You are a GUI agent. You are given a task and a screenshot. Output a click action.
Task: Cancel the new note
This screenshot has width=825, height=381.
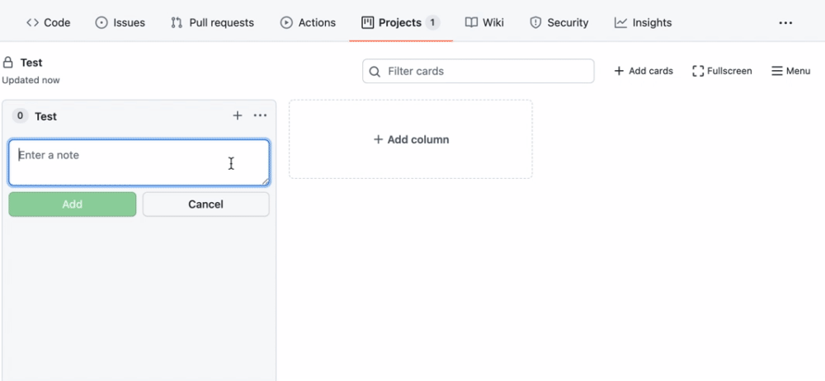coord(205,205)
